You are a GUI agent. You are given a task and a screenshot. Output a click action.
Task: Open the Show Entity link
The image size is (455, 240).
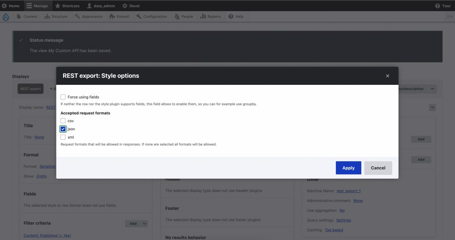pyautogui.click(x=41, y=176)
